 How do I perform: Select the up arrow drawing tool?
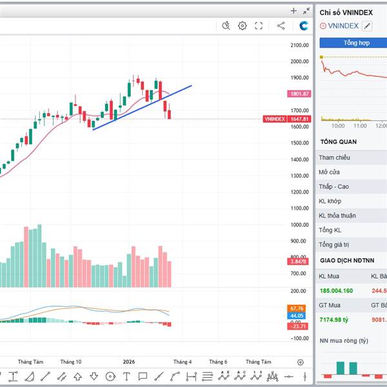point(78,377)
